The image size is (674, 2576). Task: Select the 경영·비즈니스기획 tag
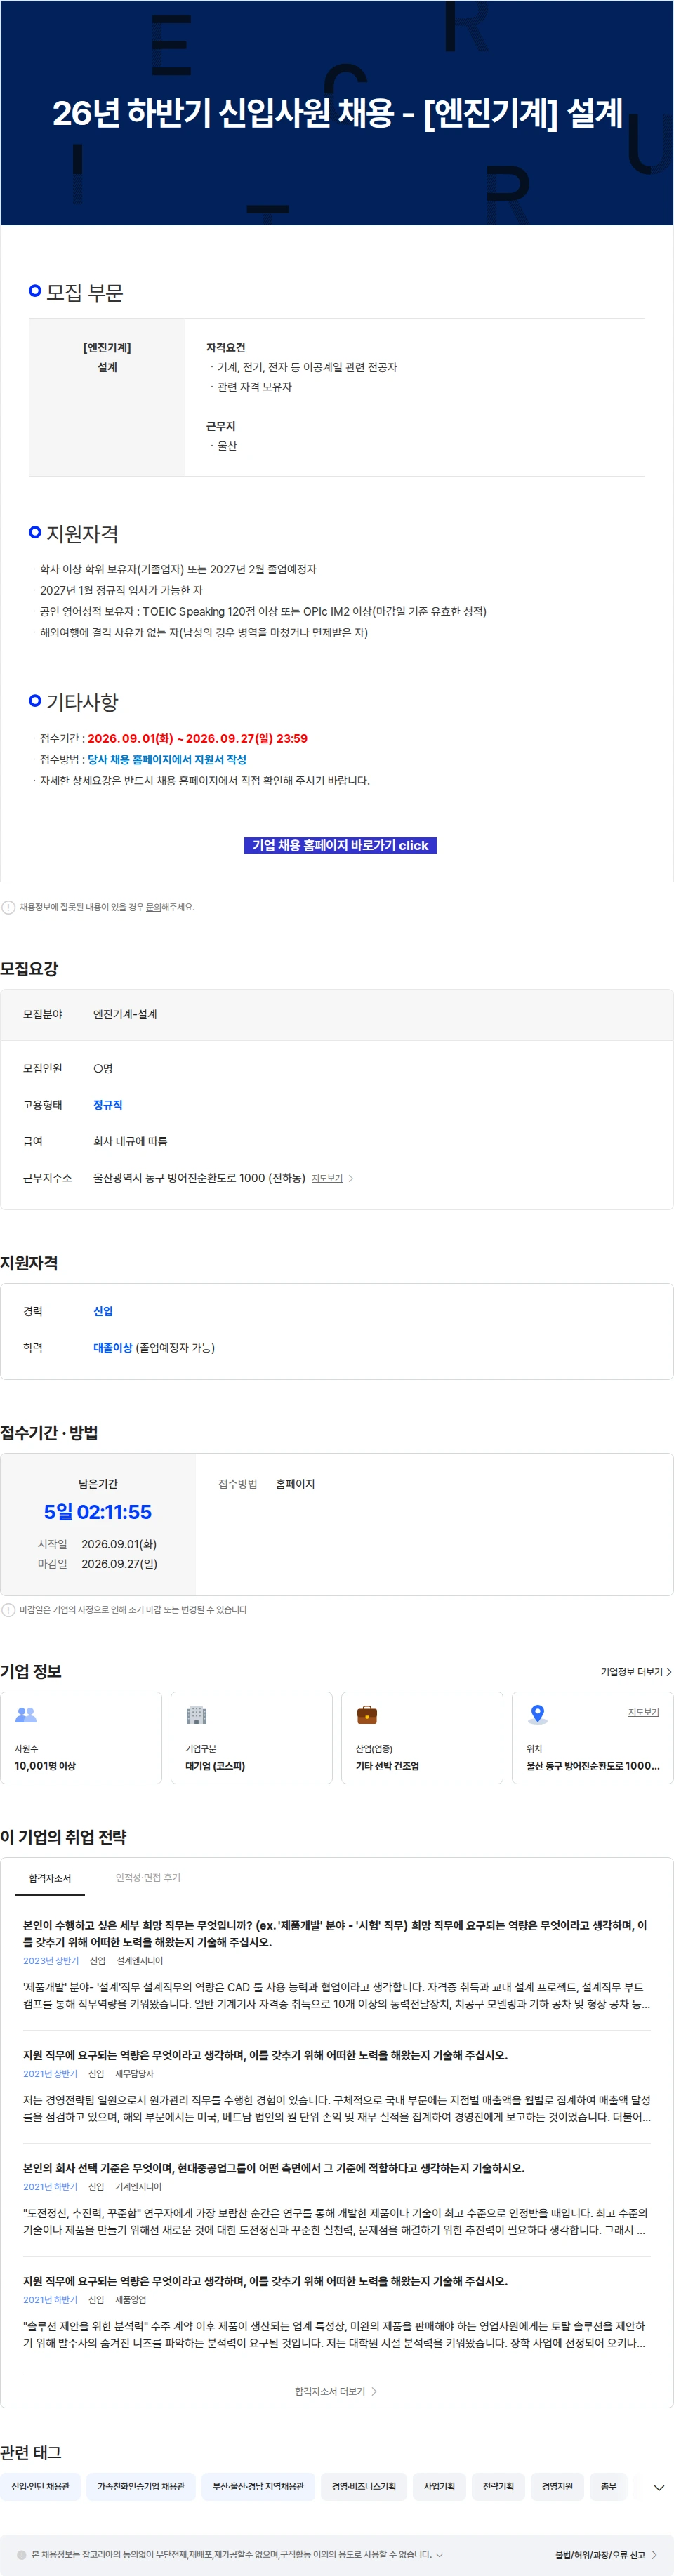(364, 2486)
